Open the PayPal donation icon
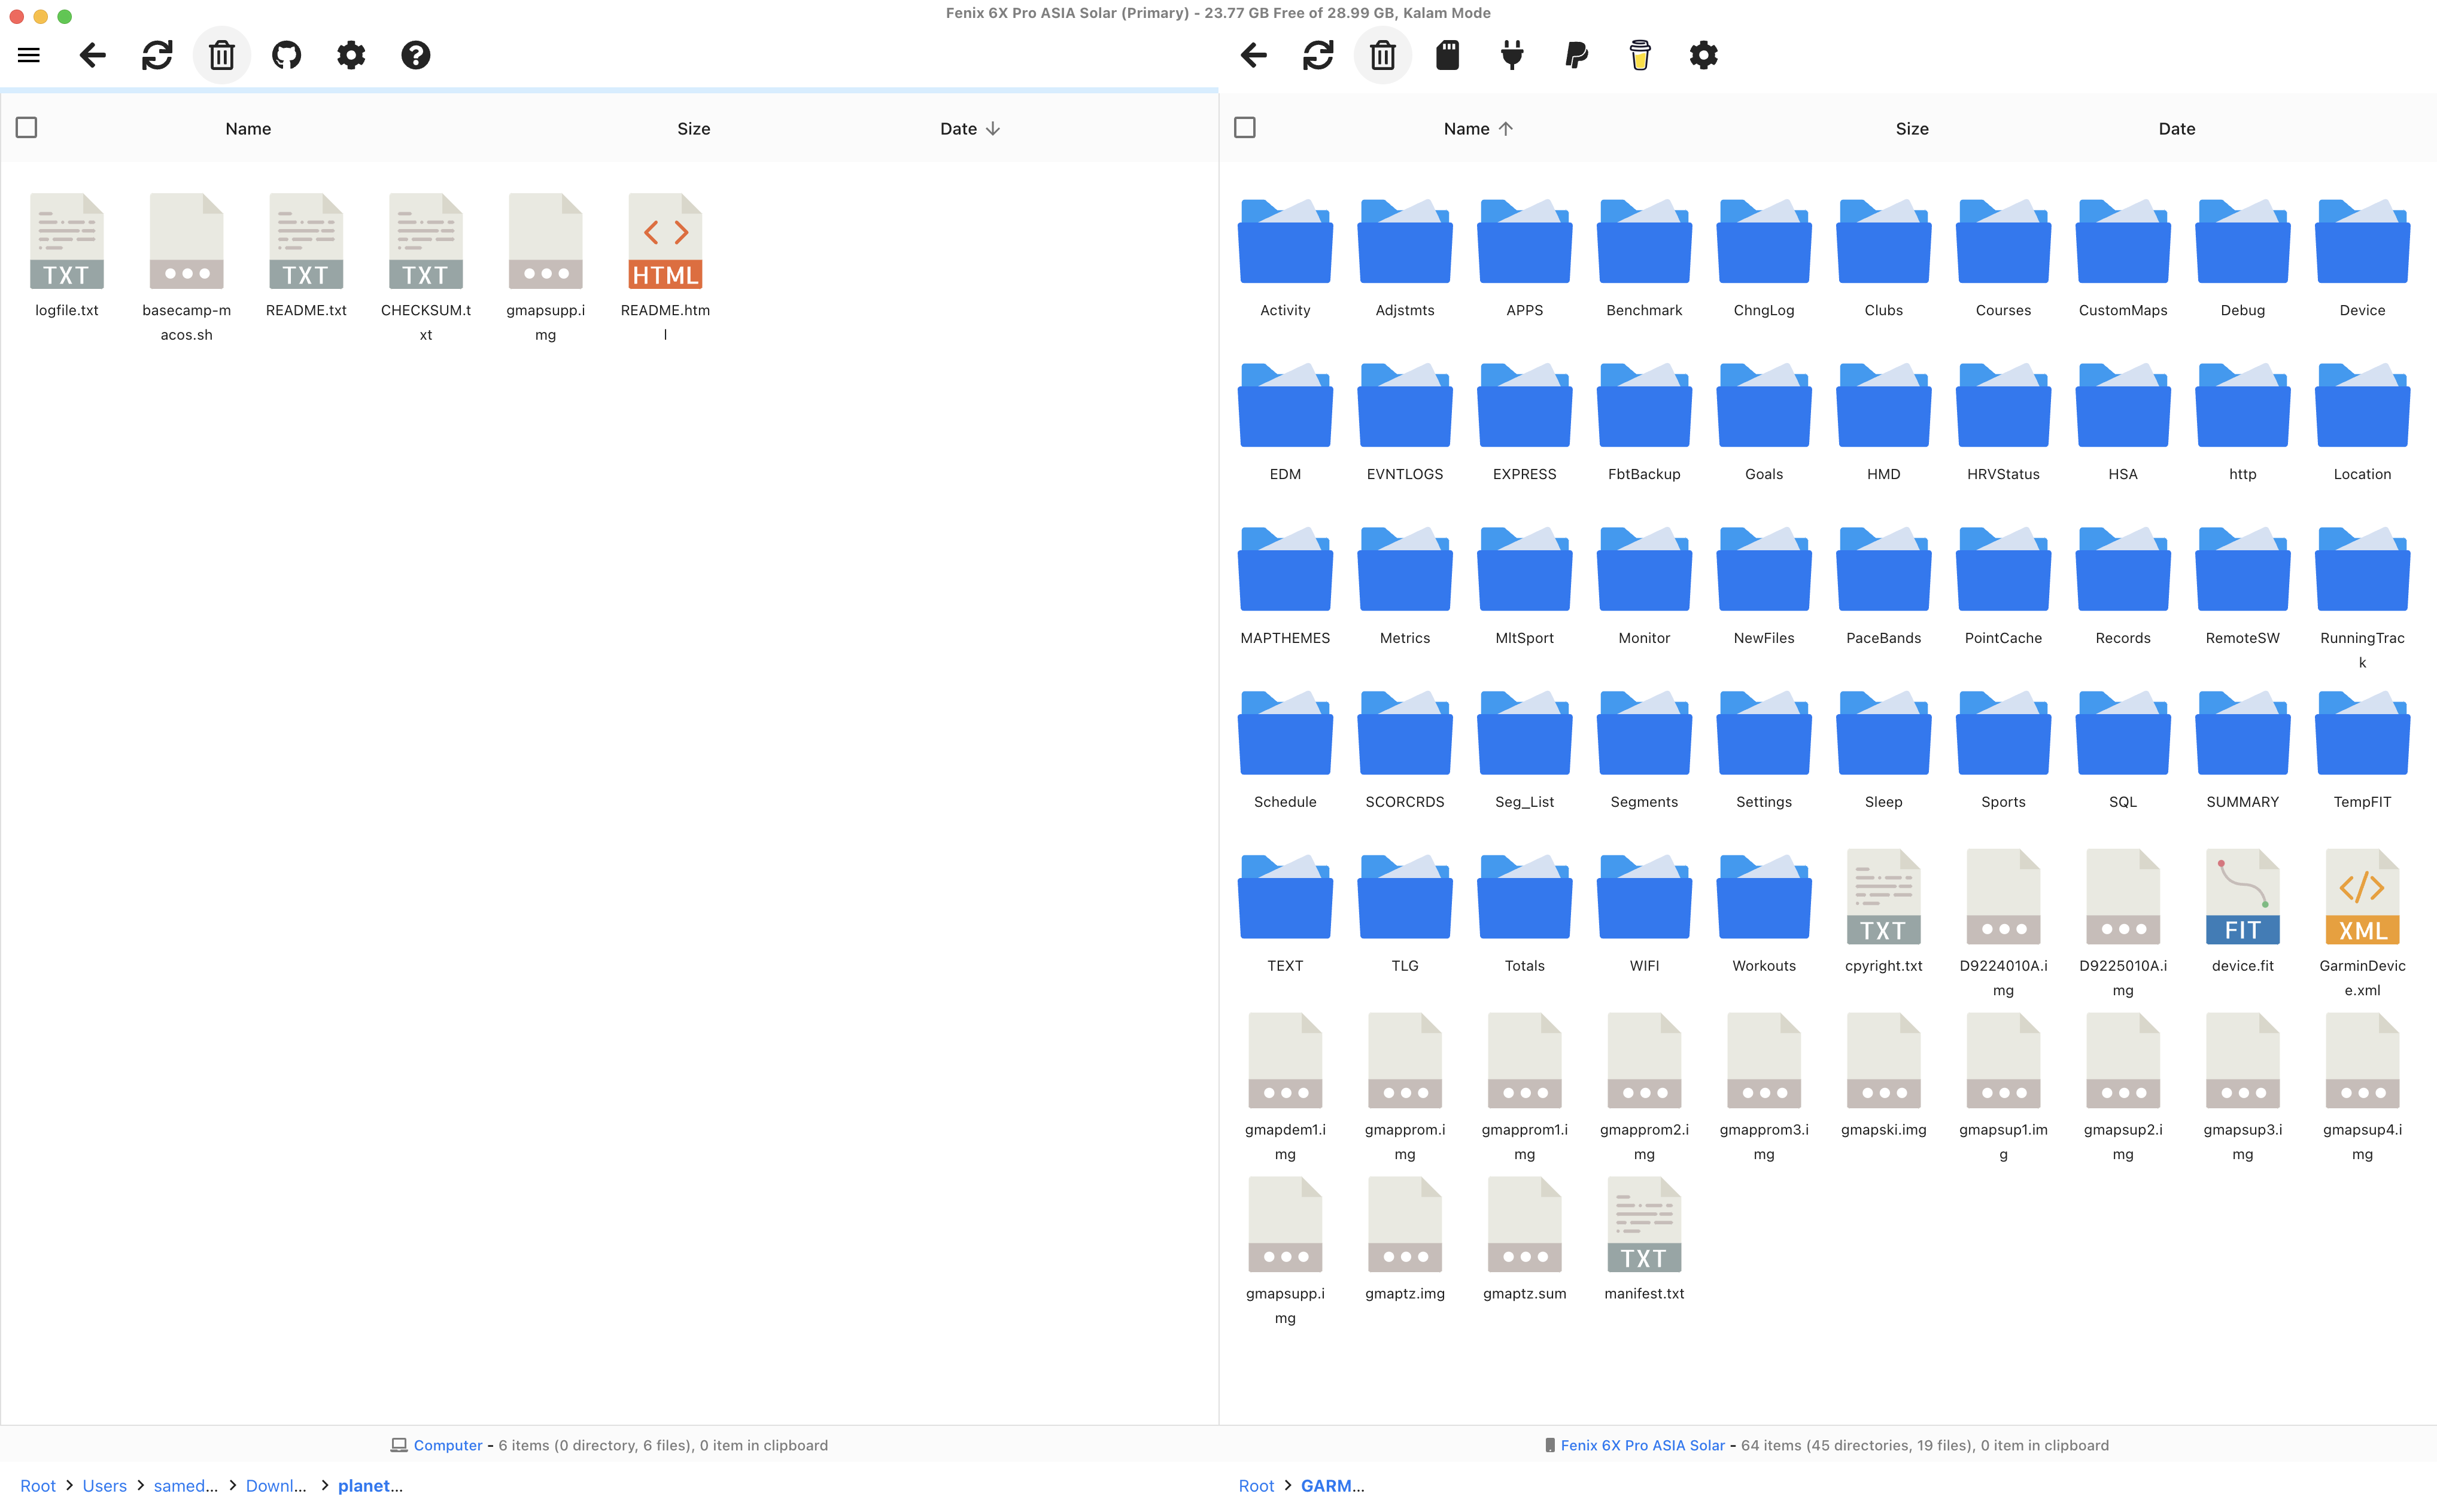The image size is (2437, 1512). click(x=1576, y=55)
